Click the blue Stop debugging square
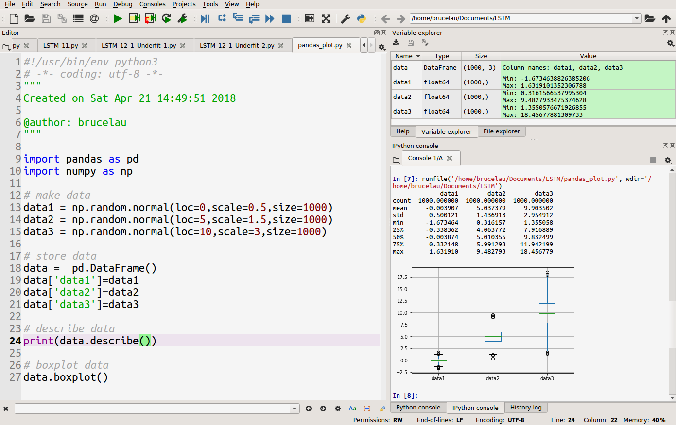 coord(286,18)
